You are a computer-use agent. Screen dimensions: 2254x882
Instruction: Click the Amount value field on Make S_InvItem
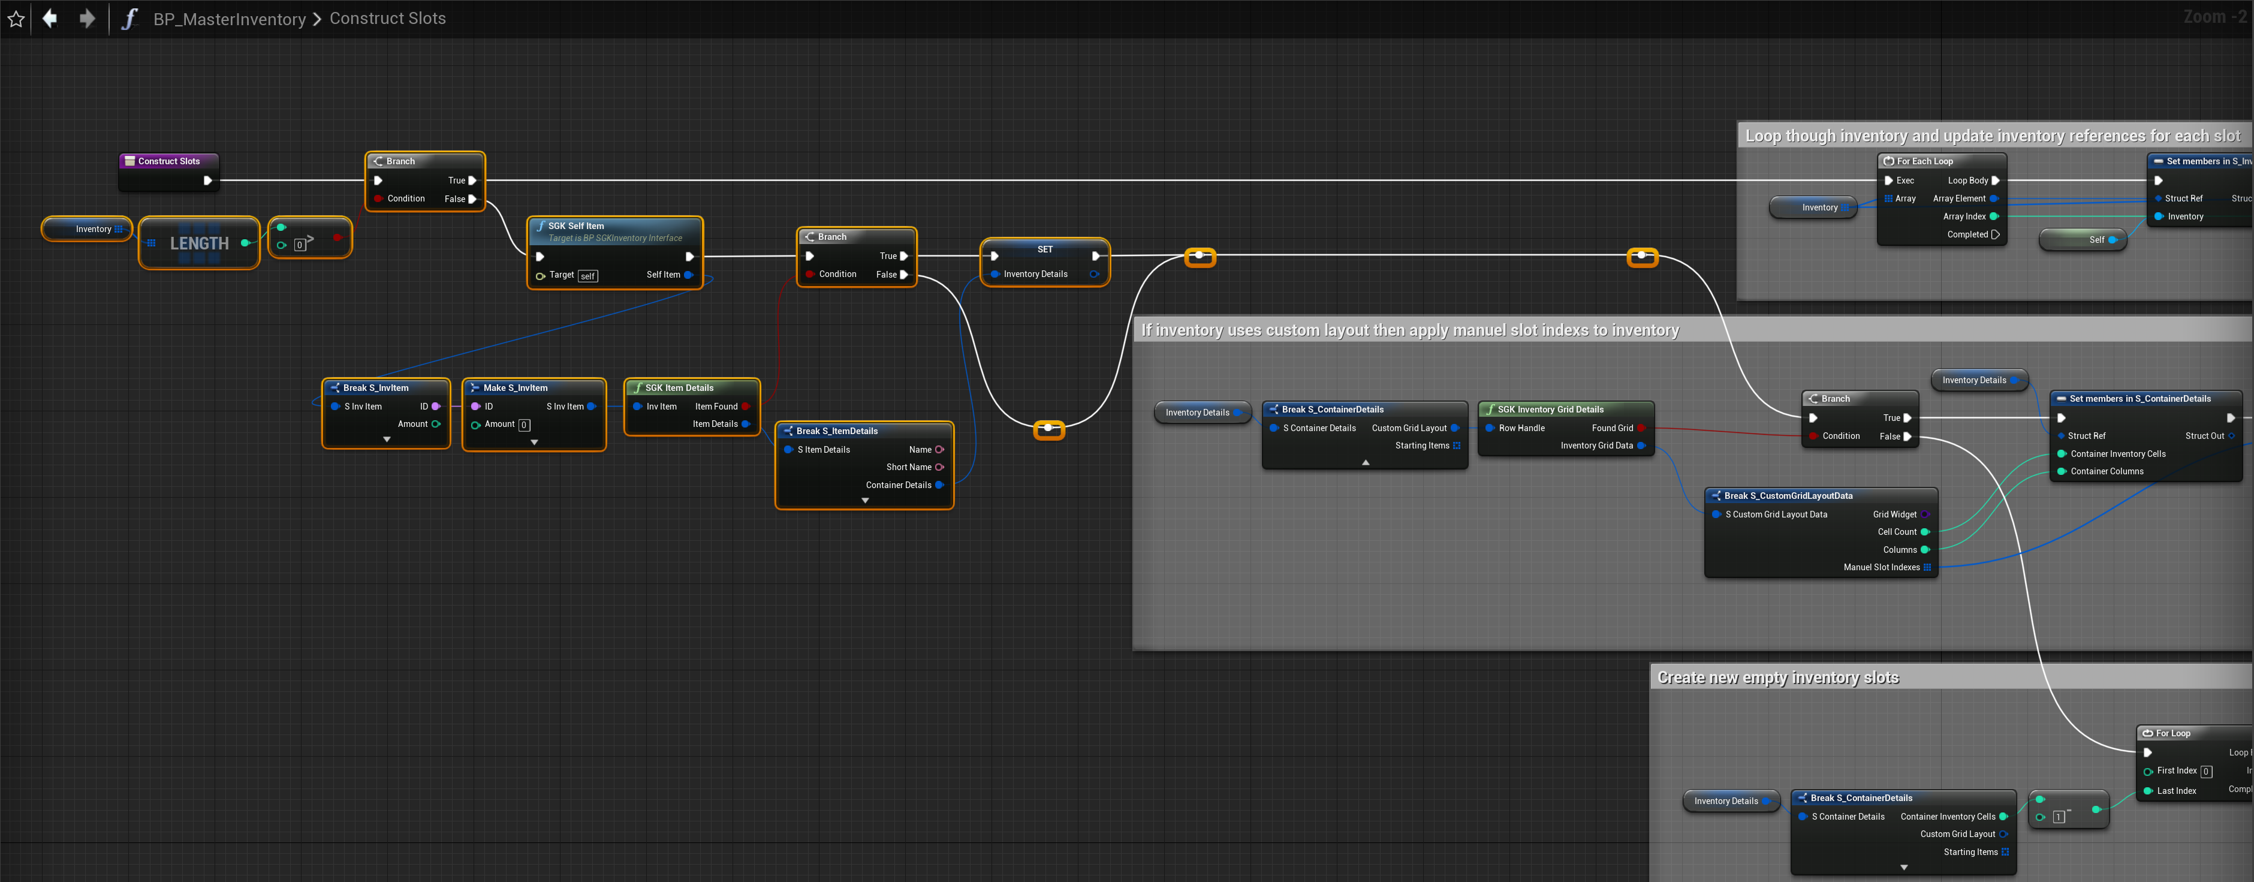tap(524, 425)
